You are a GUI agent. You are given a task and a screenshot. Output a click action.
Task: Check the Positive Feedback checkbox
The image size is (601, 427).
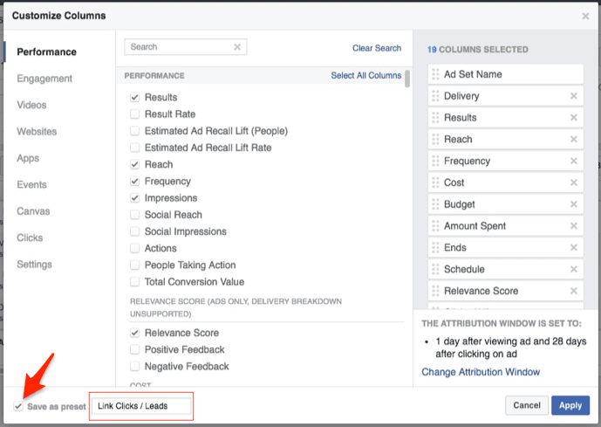pos(134,349)
